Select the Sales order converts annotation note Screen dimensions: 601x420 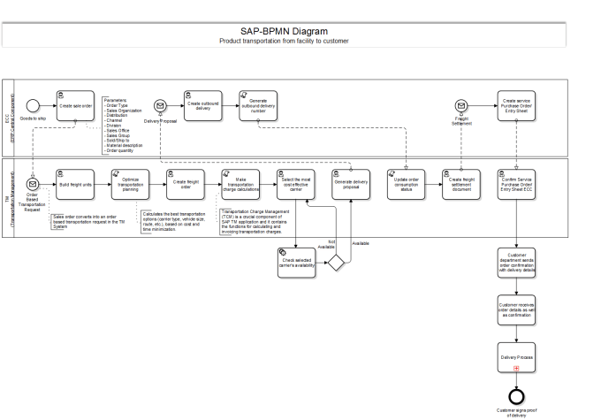click(88, 222)
